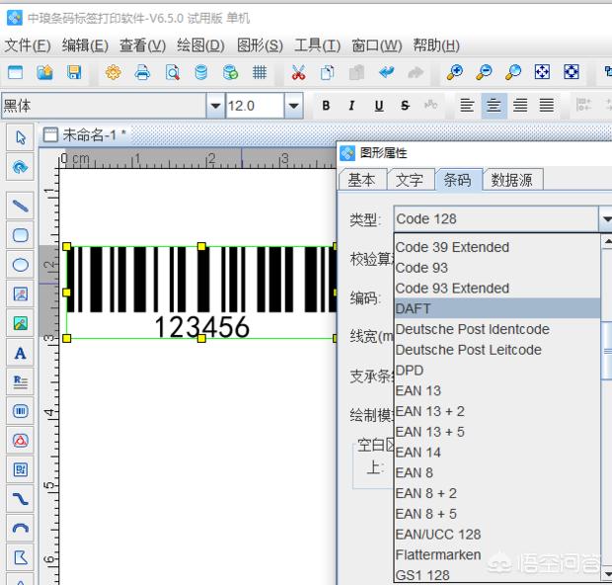Open document settings gear icon
The width and height of the screenshot is (612, 585).
pos(114,72)
